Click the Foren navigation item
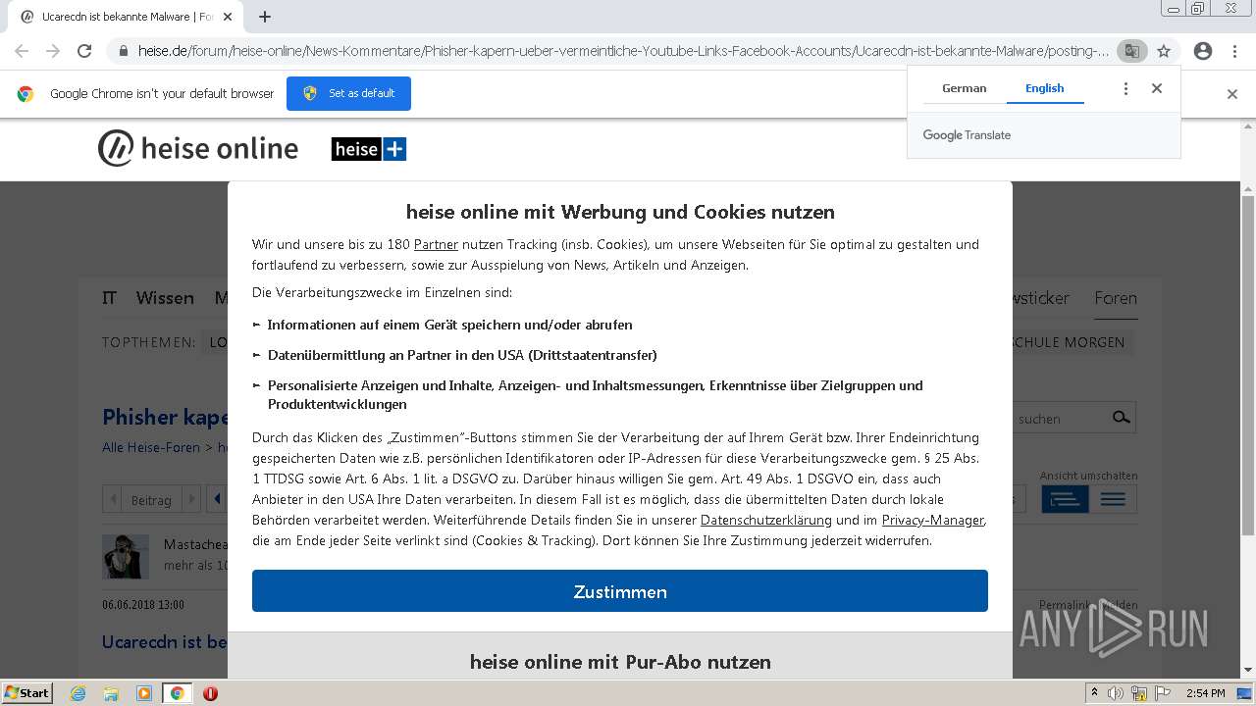The height and width of the screenshot is (706, 1256). pos(1116,298)
